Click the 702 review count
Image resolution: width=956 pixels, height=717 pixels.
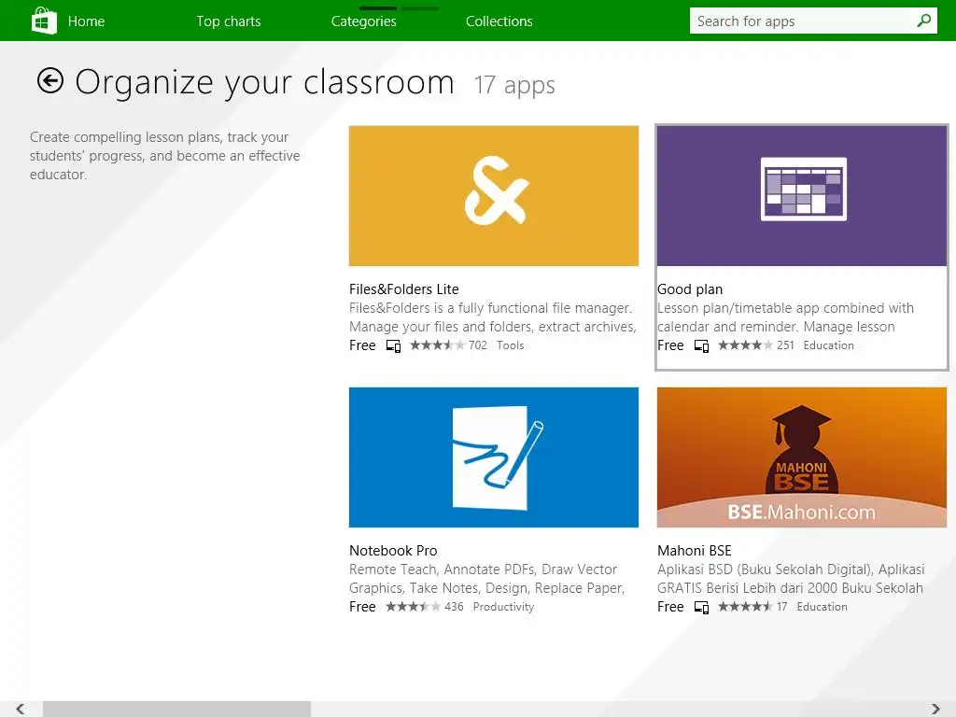478,345
